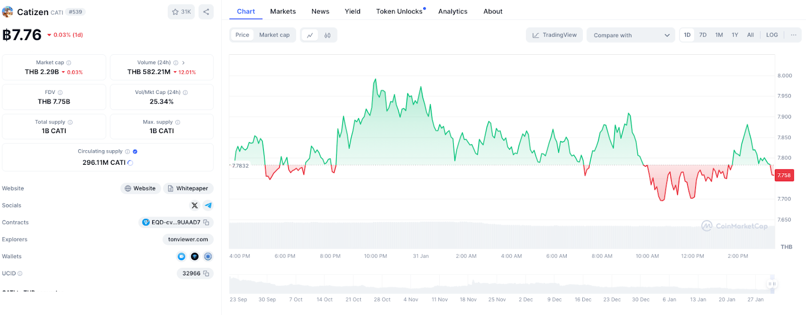Viewport: 806px width, 315px height.
Task: Copy the UCID 32966 value
Action: tap(206, 274)
